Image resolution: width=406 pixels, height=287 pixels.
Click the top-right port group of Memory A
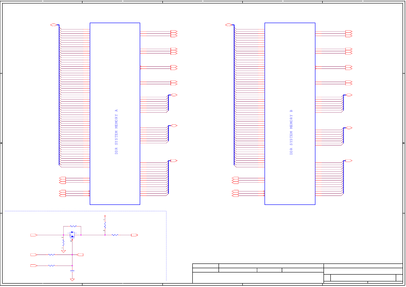tap(174, 33)
